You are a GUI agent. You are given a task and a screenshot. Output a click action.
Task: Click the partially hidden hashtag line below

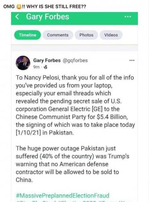click(73, 201)
